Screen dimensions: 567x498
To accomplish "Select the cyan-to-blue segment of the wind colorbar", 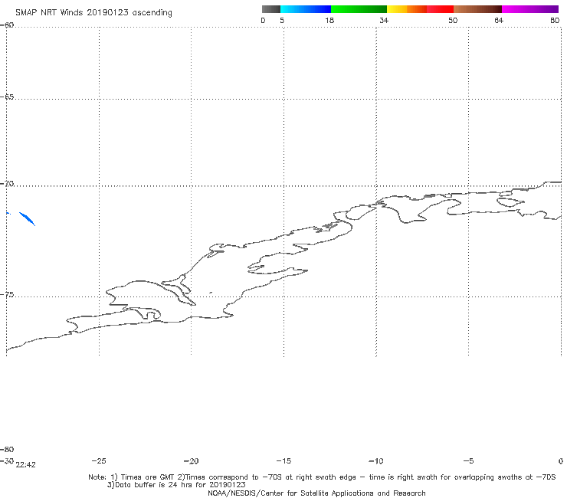I will 306,9.
